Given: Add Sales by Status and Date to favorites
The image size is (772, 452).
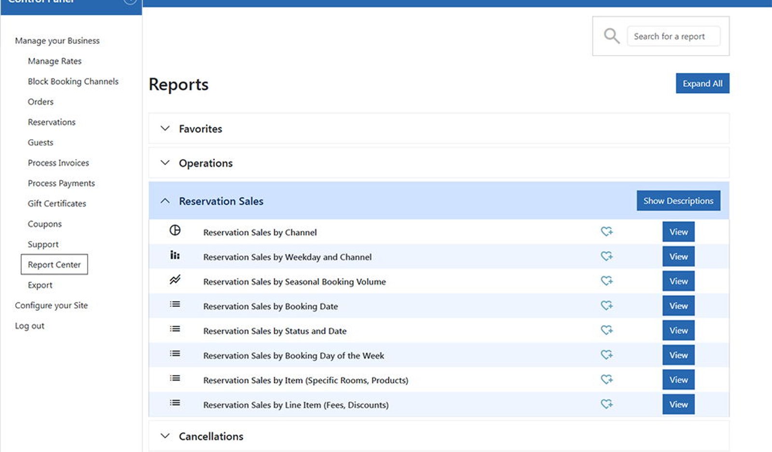Looking at the screenshot, I should click(607, 330).
